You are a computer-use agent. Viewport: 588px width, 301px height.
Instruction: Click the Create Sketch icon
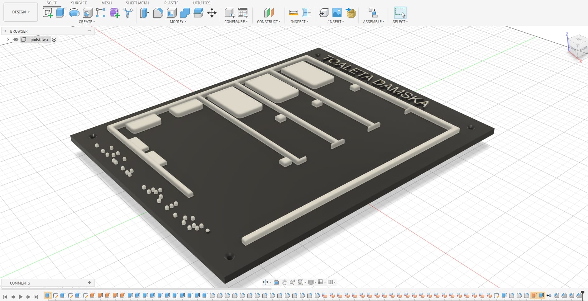tap(47, 13)
